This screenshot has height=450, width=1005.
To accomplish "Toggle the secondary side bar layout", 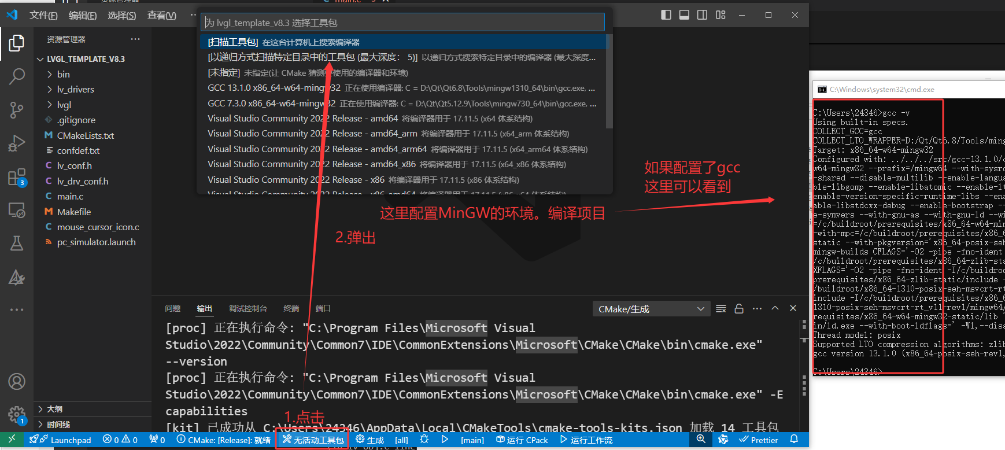I will pyautogui.click(x=702, y=15).
